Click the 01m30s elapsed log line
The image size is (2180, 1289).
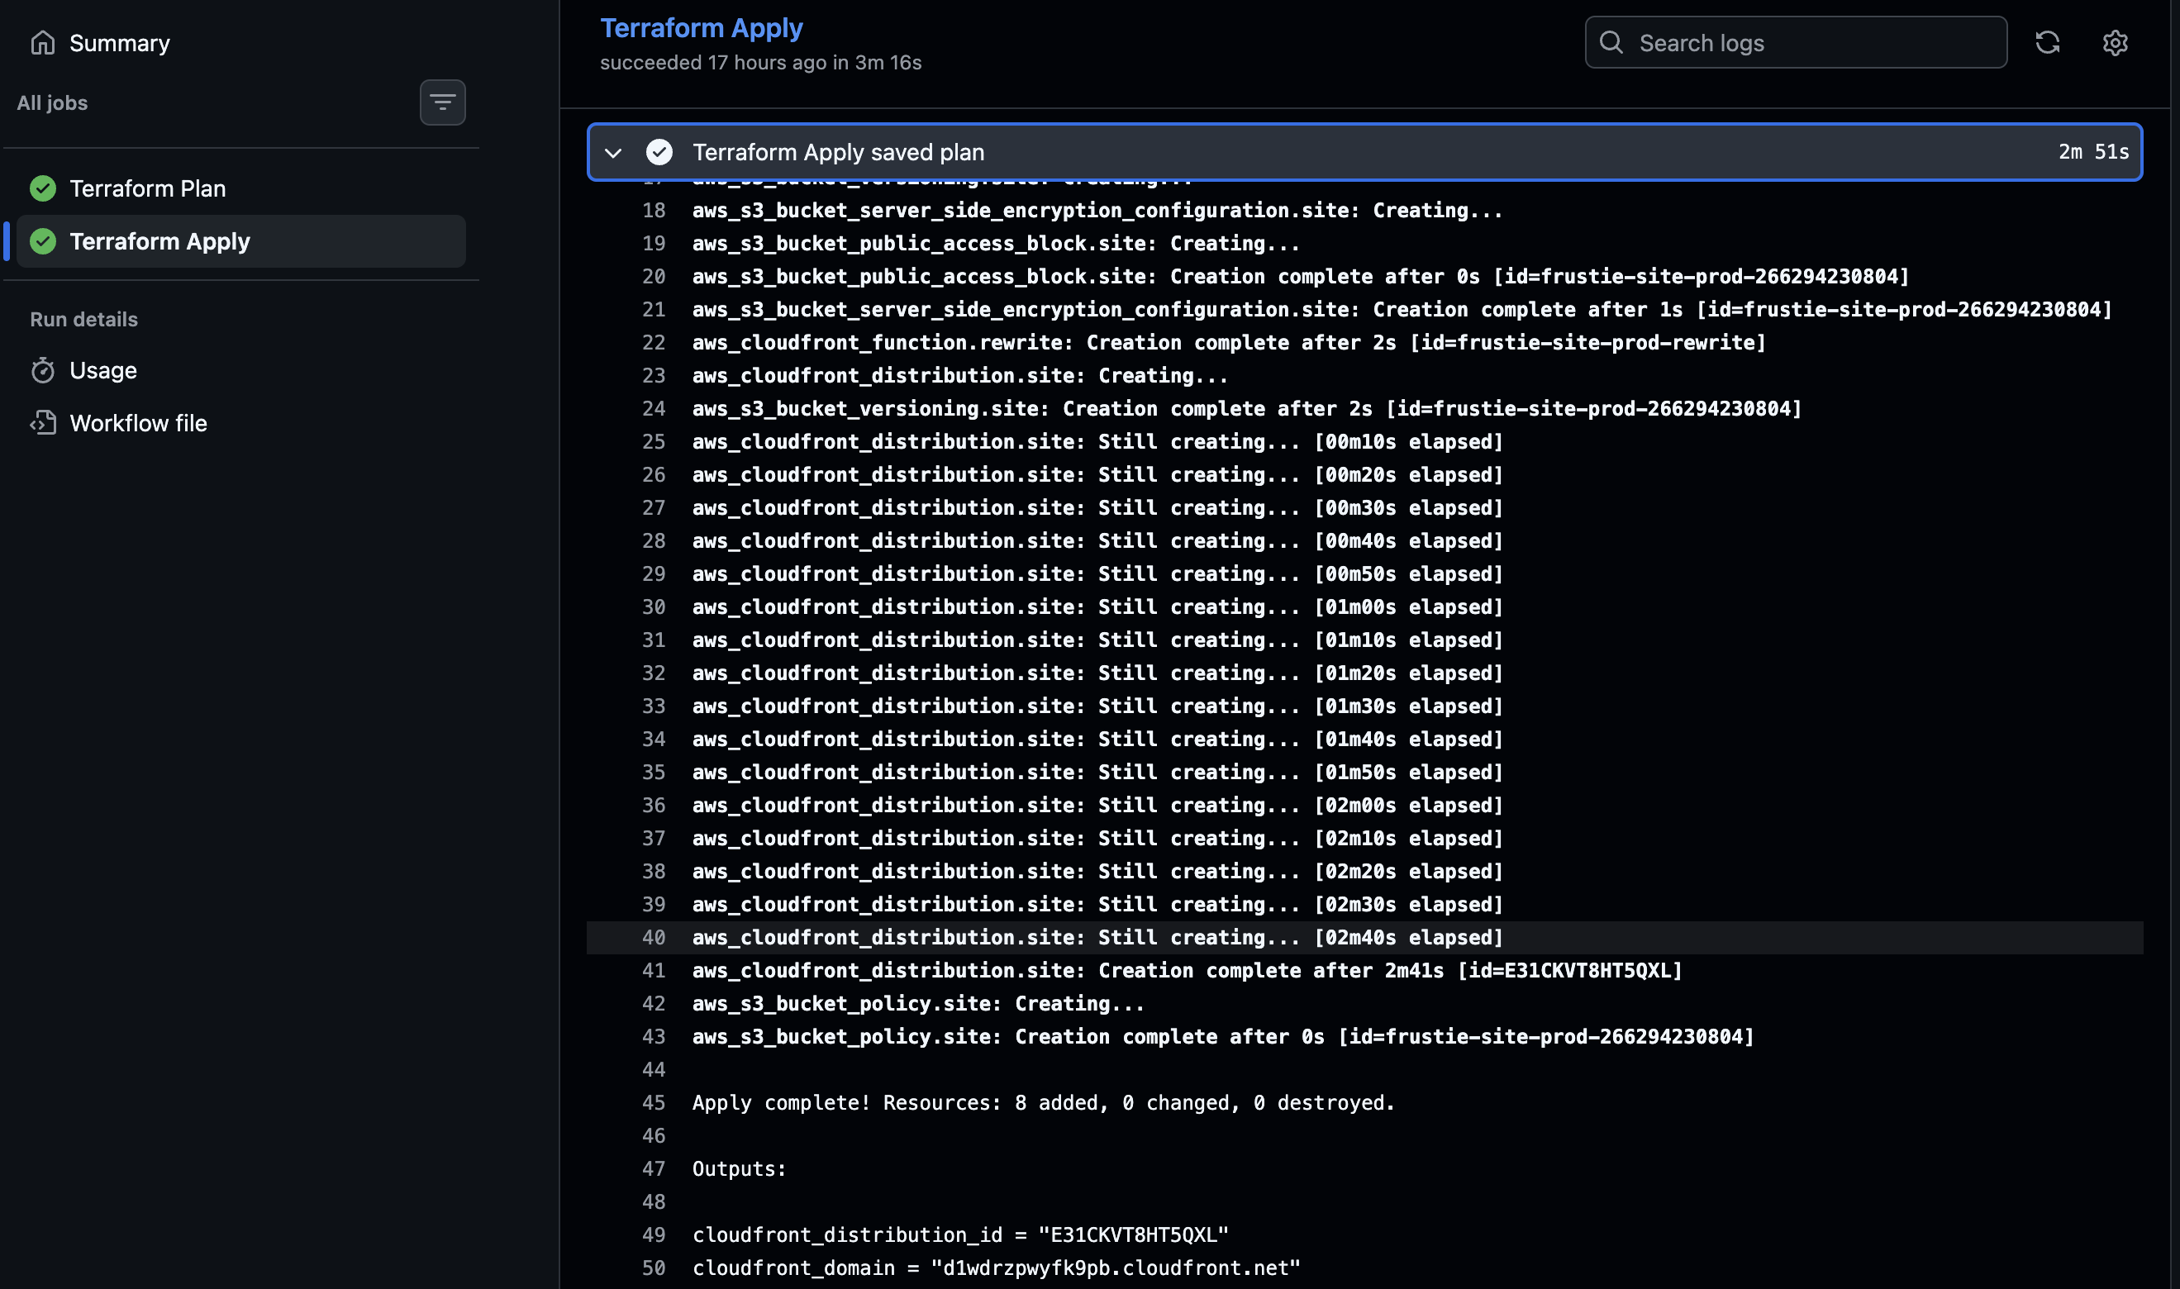tap(1097, 706)
